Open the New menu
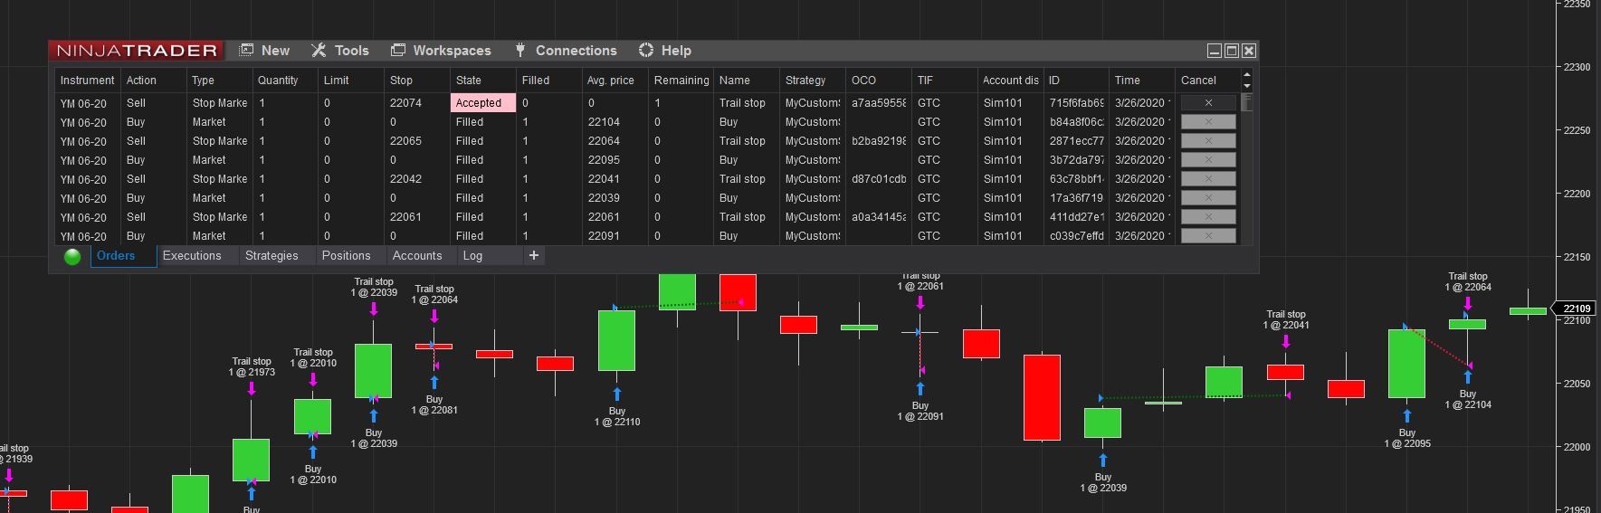 pyautogui.click(x=264, y=51)
